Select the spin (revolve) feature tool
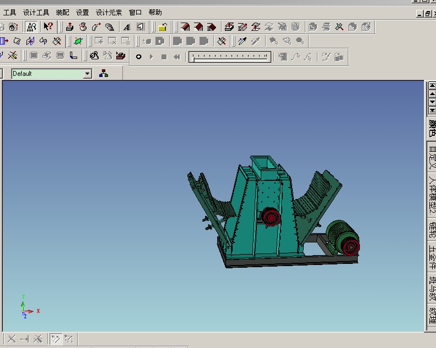The height and width of the screenshot is (348, 436). point(83,27)
